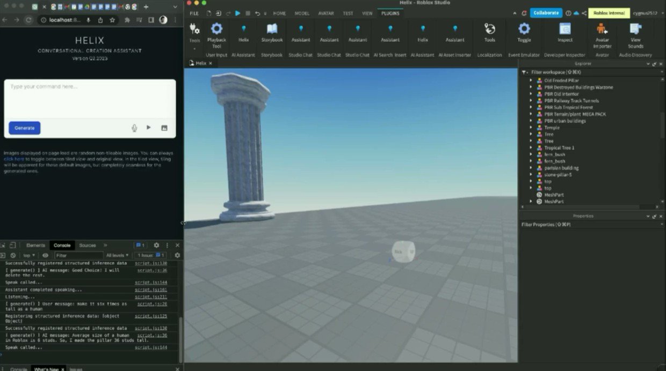Click the Play button in Studio's quick access bar
Screen dimensions: 666x371
click(x=237, y=13)
